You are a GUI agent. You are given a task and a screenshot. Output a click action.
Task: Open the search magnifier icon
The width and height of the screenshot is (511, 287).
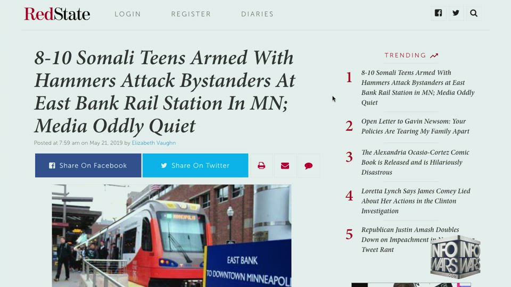[x=474, y=13]
